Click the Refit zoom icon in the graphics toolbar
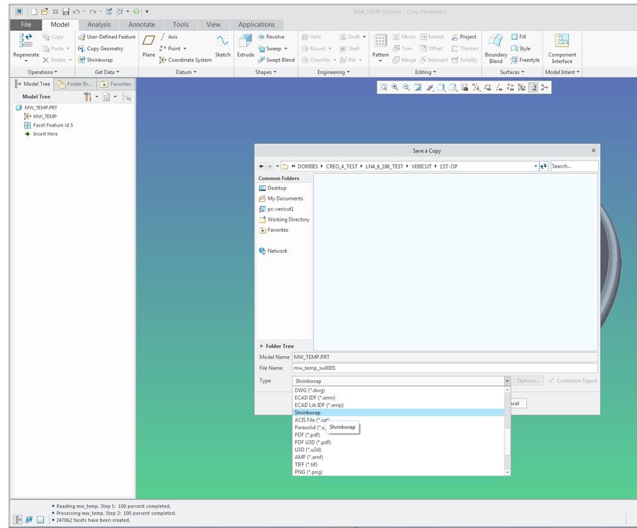The width and height of the screenshot is (637, 528). coord(384,87)
